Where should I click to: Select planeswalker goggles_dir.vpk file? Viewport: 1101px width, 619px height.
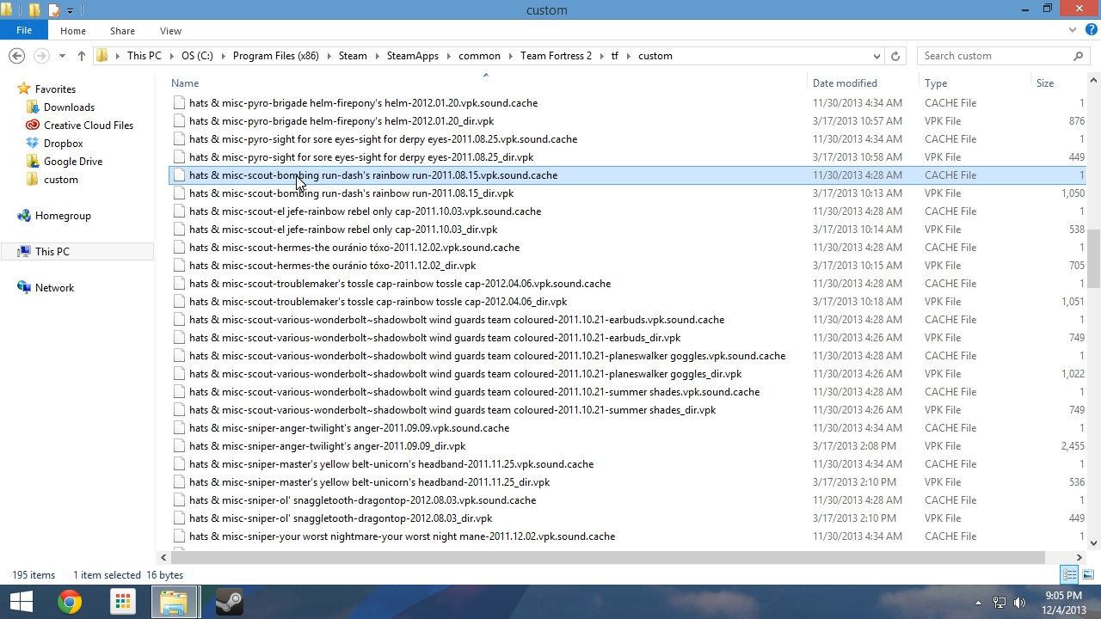465,374
